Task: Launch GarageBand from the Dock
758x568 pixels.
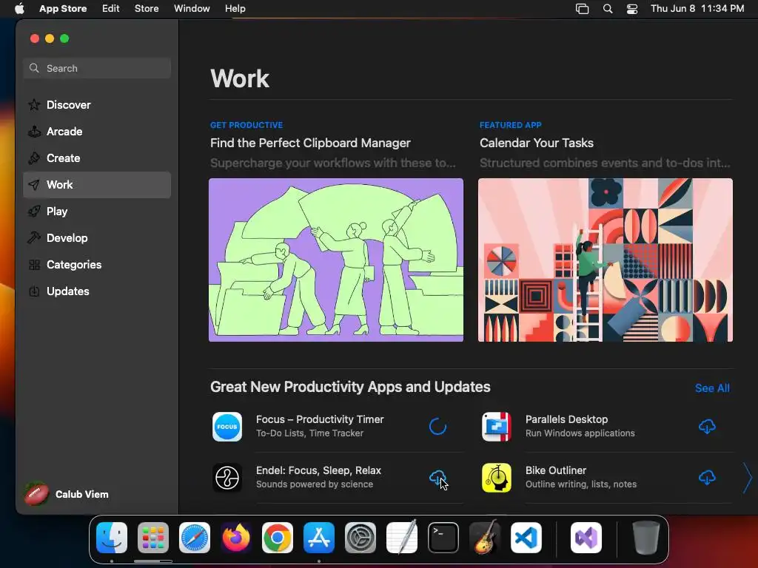Action: click(x=485, y=538)
